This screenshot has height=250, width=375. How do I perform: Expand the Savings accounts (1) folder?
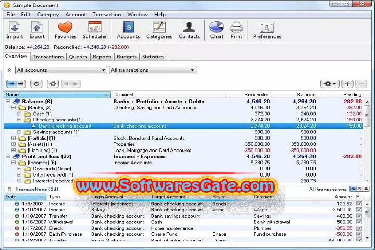(19, 132)
